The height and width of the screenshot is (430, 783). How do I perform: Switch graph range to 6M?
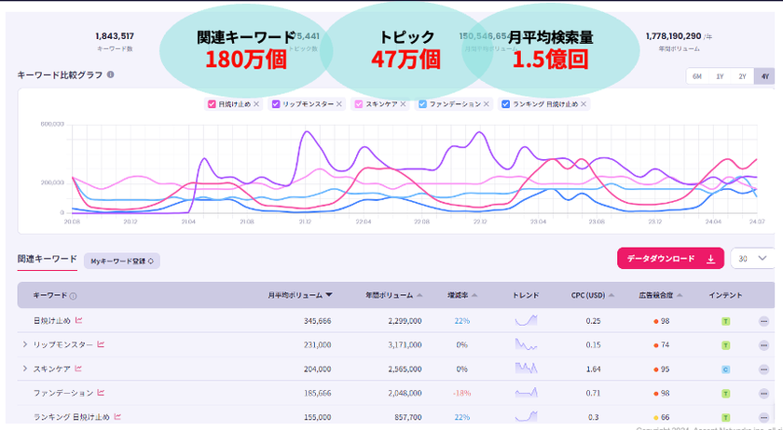pos(697,76)
